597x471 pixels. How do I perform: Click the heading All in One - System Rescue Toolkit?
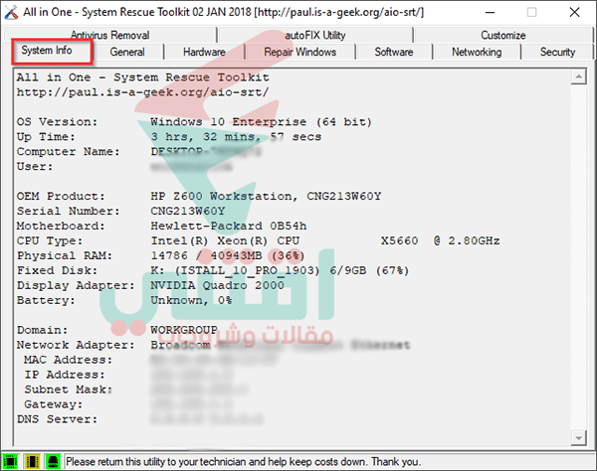(x=142, y=78)
